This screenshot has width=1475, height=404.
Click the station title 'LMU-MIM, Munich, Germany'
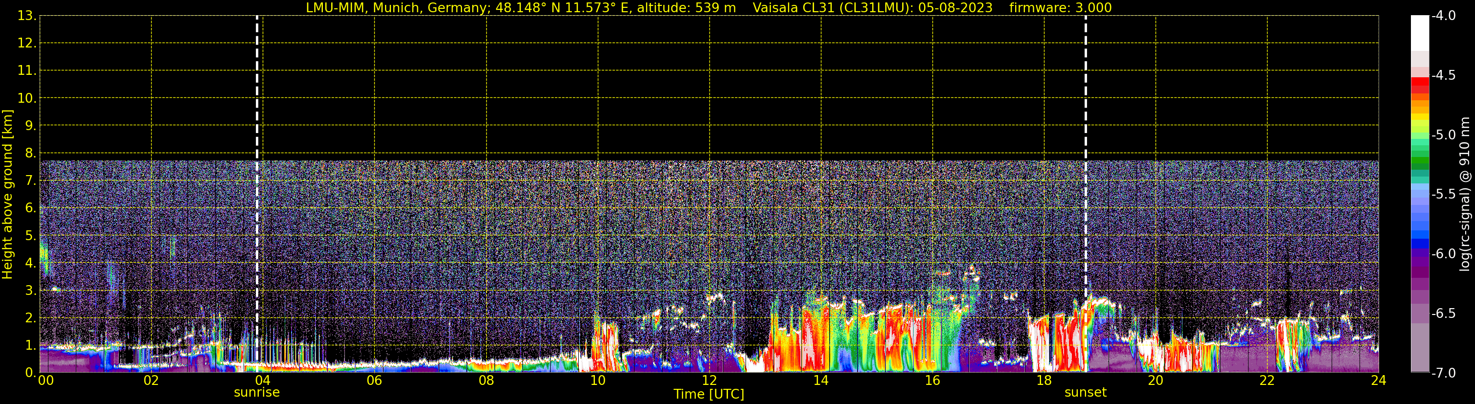[396, 8]
